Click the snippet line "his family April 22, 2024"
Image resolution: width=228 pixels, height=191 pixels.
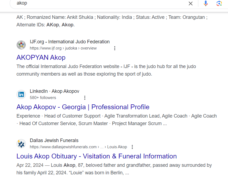[73, 173]
